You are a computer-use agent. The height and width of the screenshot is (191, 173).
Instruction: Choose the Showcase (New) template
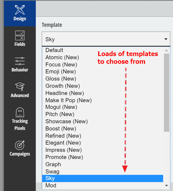pos(66,121)
